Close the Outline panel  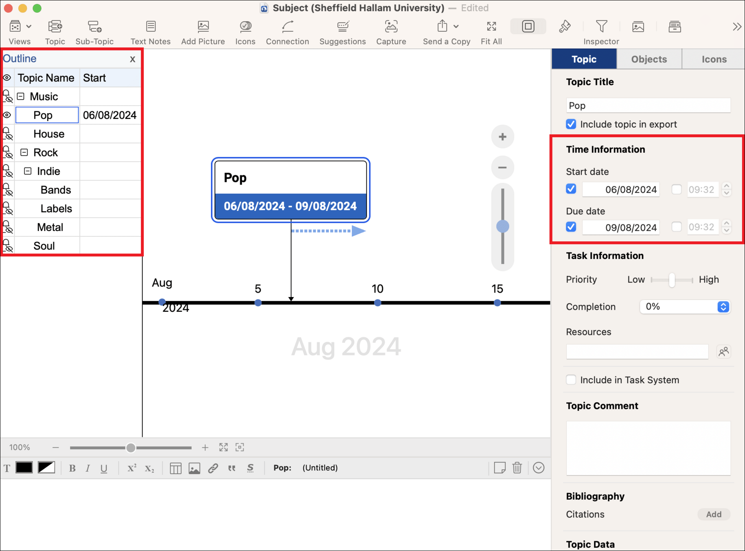[x=132, y=59]
